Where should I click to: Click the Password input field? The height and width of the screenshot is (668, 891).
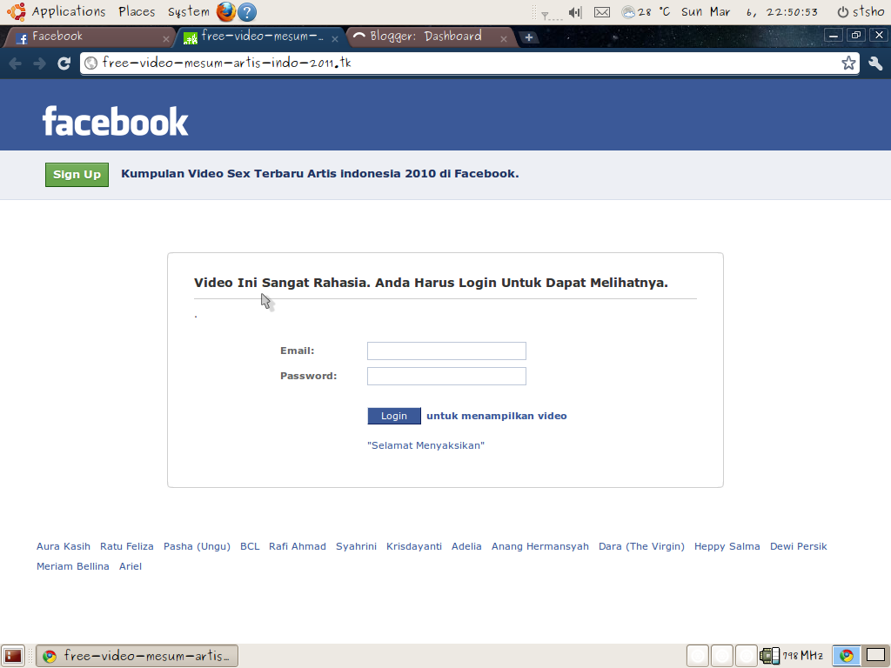pos(446,376)
